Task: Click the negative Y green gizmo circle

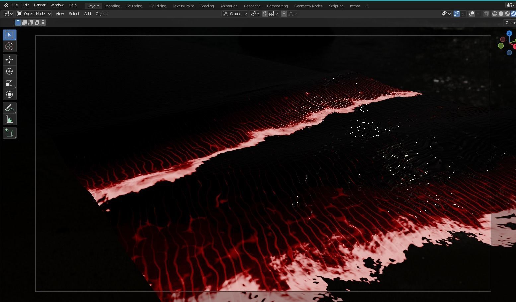Action: coord(501,46)
